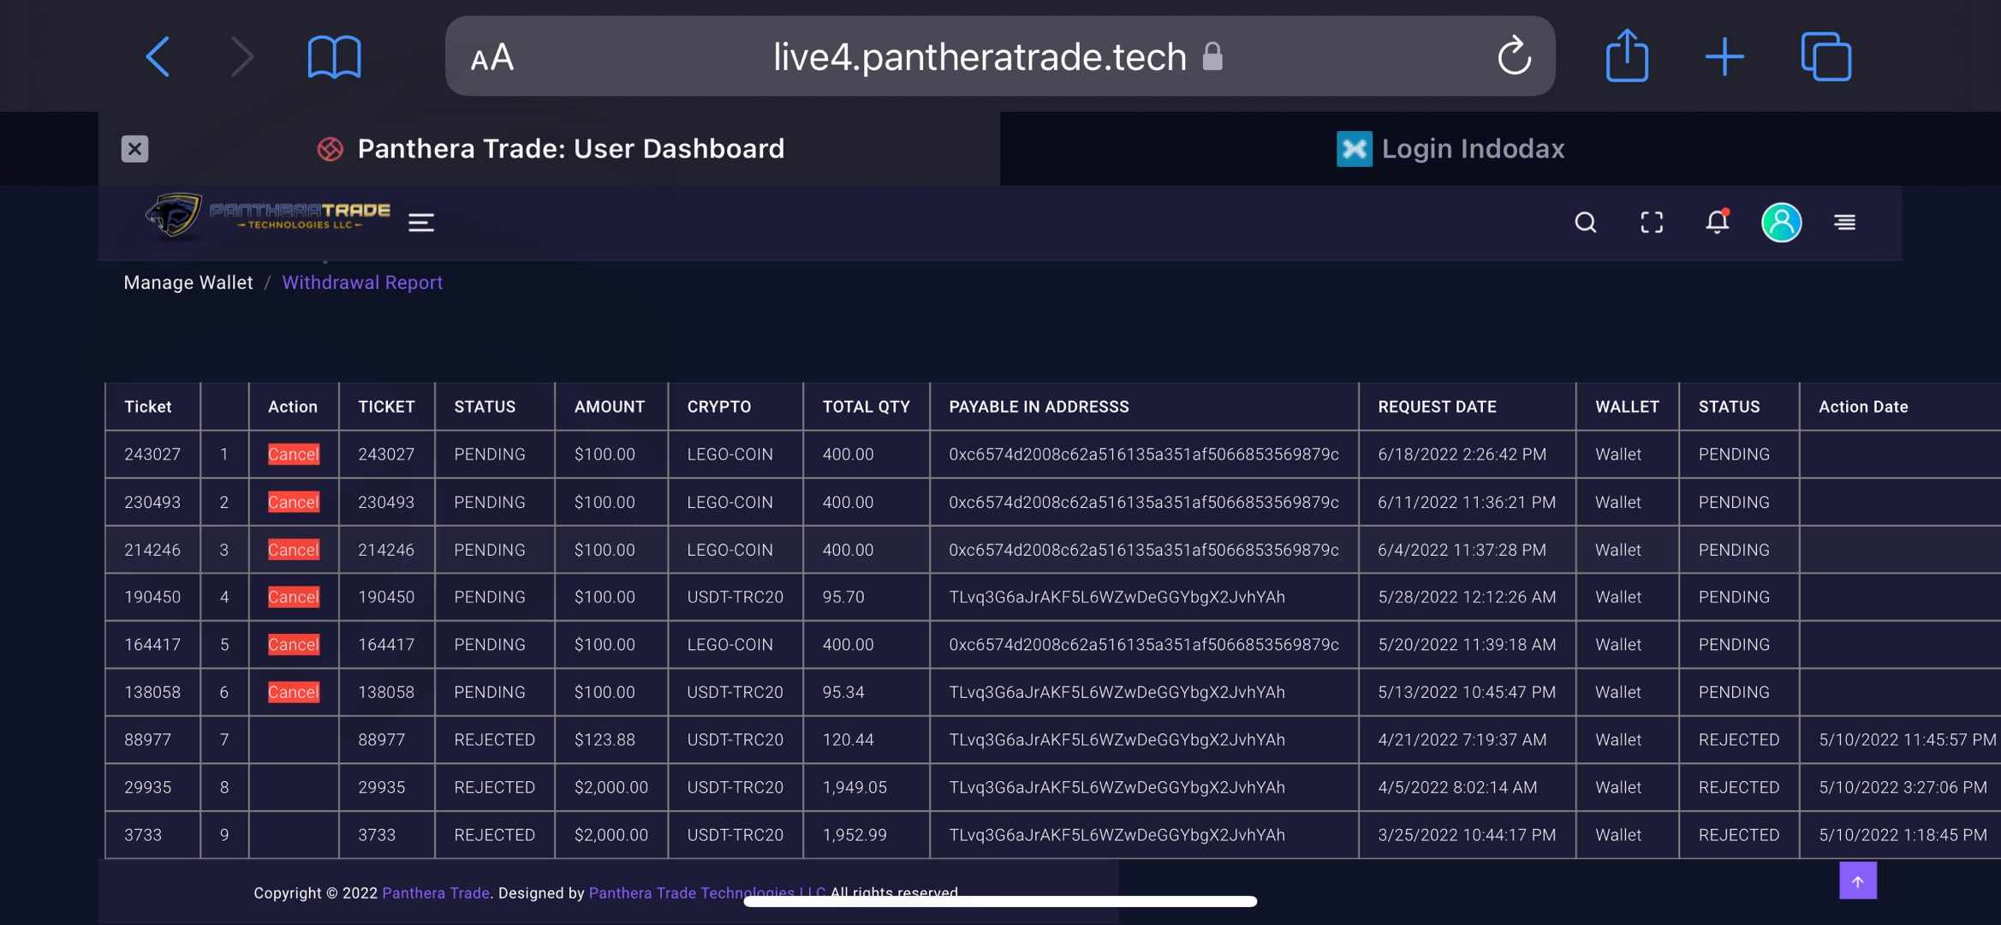The image size is (2001, 925).
Task: Open Manage Wallet breadcrumb
Action: pyautogui.click(x=188, y=283)
